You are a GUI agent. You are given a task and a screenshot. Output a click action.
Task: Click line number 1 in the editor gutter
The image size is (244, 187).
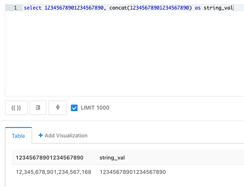[x=15, y=8]
